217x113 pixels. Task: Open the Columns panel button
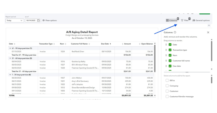(171, 20)
